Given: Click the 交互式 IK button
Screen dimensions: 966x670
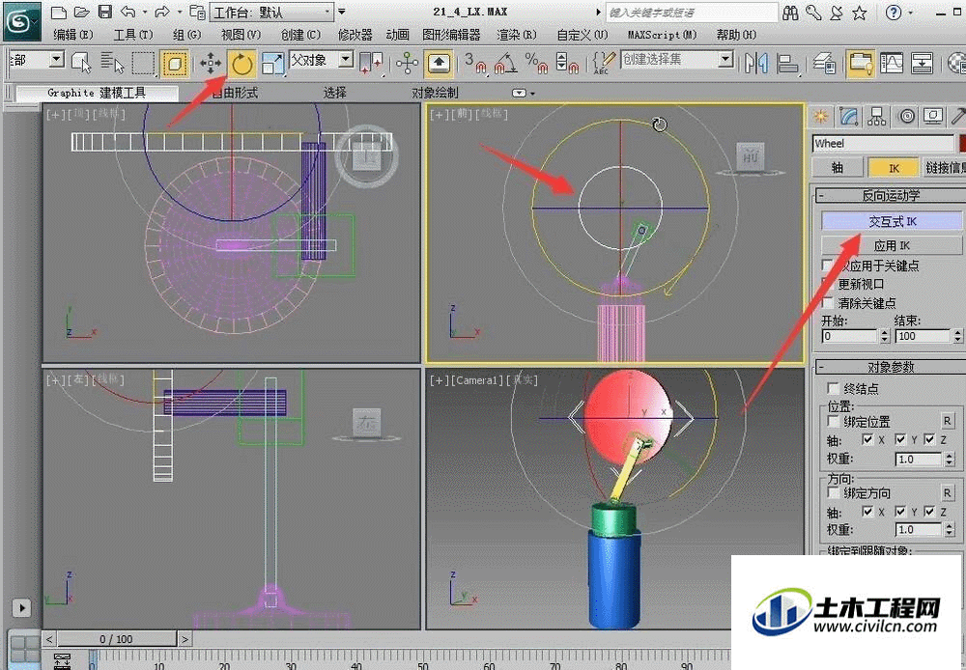Looking at the screenshot, I should 892,222.
